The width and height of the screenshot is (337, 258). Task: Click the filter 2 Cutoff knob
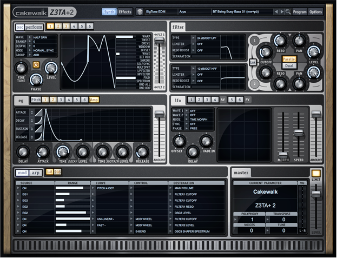[x=266, y=72]
